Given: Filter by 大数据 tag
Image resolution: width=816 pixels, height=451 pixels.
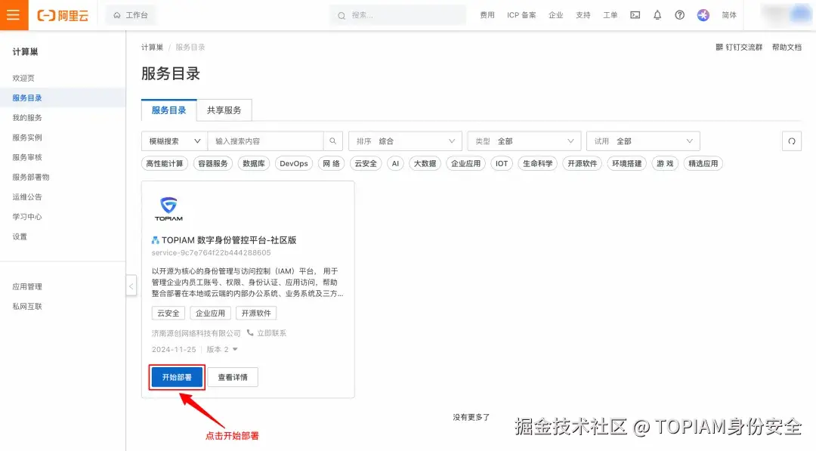Looking at the screenshot, I should click(x=425, y=163).
